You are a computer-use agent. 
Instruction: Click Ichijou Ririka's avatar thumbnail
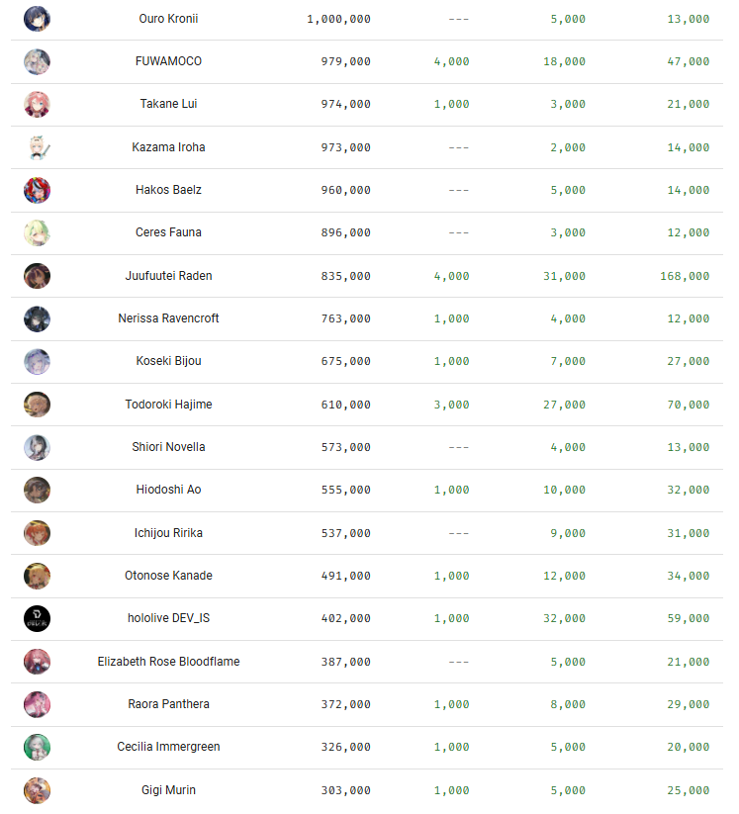click(x=37, y=533)
